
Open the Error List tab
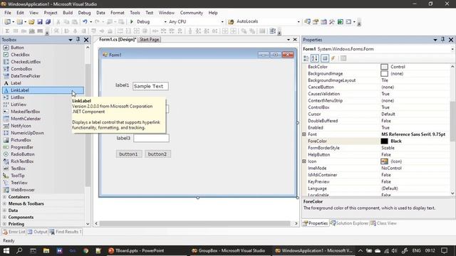pyautogui.click(x=14, y=232)
